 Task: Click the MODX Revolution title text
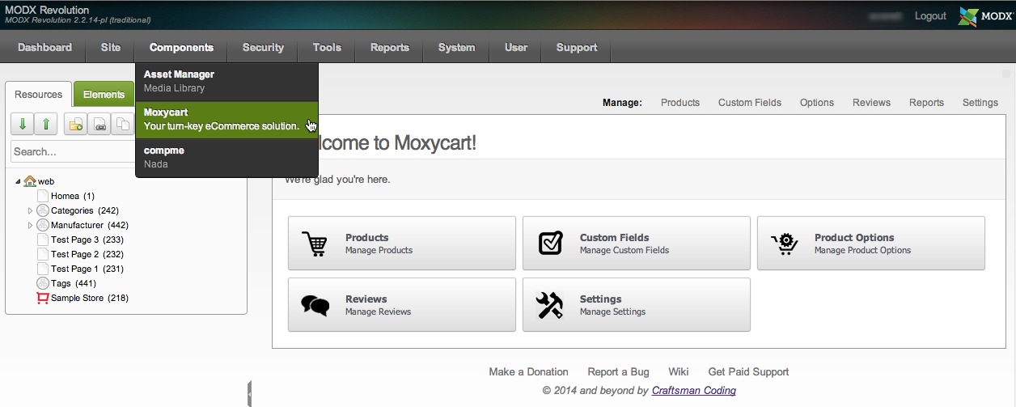(x=47, y=10)
